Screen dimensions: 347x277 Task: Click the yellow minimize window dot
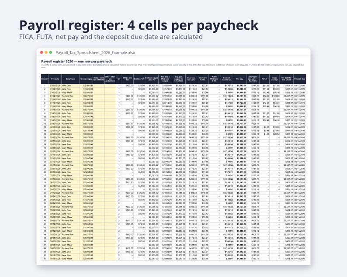pos(46,52)
